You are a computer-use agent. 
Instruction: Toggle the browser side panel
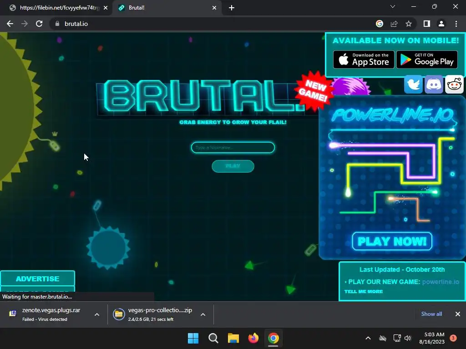(x=427, y=24)
